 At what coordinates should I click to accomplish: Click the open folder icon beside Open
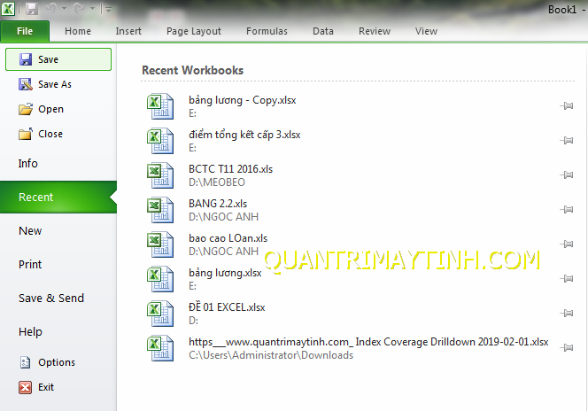point(26,109)
